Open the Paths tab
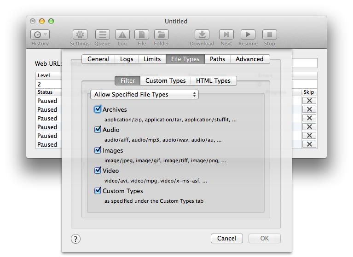The width and height of the screenshot is (353, 257). pyautogui.click(x=217, y=59)
